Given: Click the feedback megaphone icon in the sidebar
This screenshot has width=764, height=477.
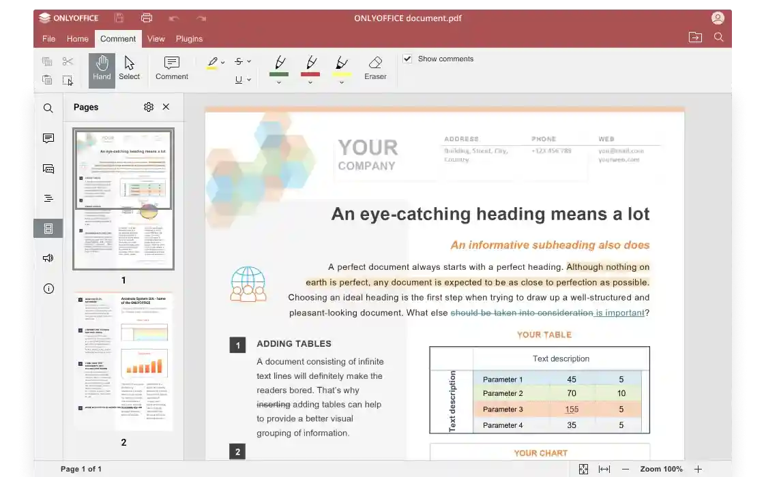Looking at the screenshot, I should click(x=48, y=258).
